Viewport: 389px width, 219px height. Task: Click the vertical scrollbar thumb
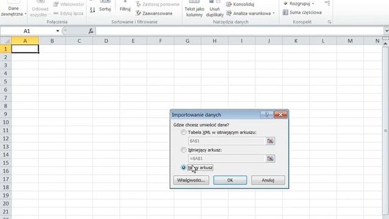pos(385,131)
